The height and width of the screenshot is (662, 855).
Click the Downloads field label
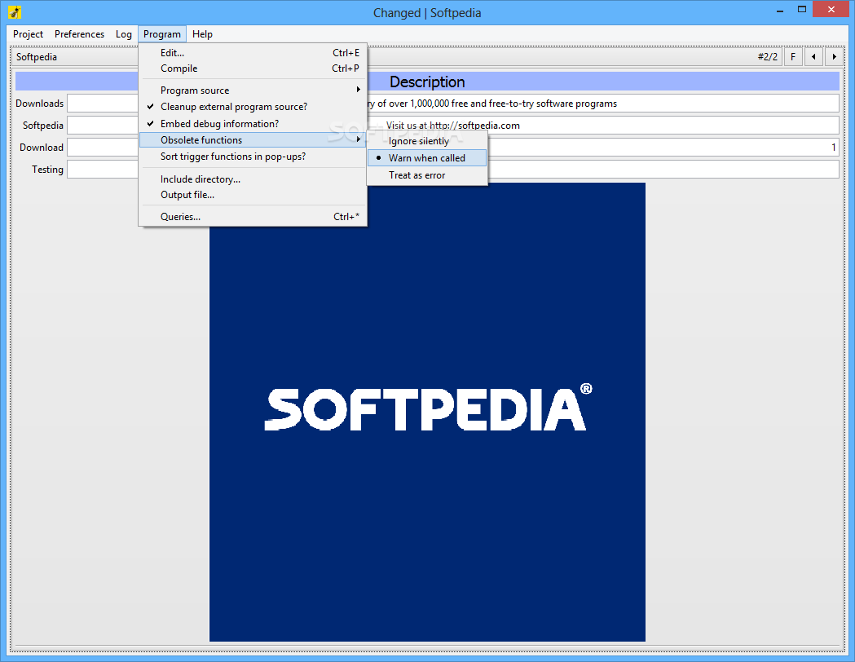39,103
